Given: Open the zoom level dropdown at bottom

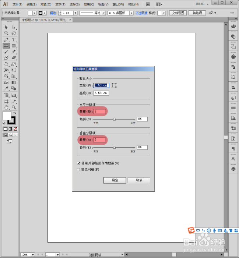Looking at the screenshot, I should coord(33,255).
